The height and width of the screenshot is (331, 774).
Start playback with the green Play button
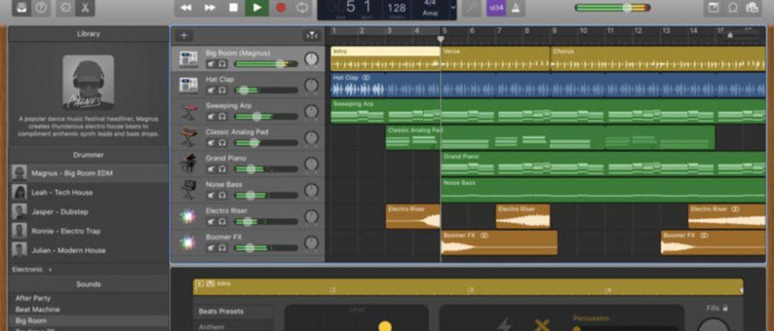click(x=257, y=7)
